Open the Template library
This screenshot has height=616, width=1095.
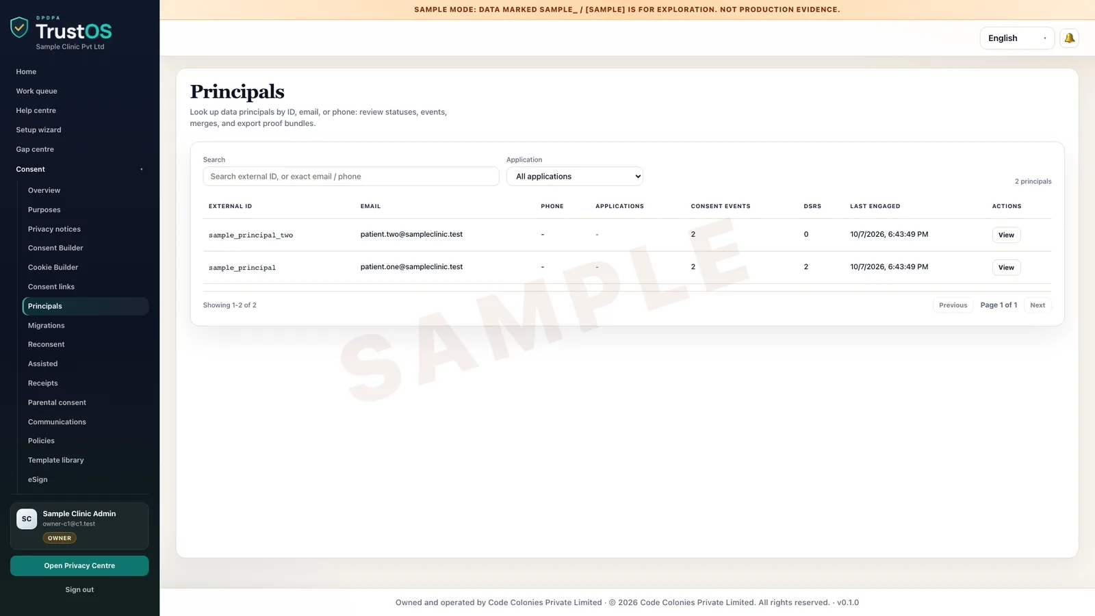pyautogui.click(x=55, y=460)
